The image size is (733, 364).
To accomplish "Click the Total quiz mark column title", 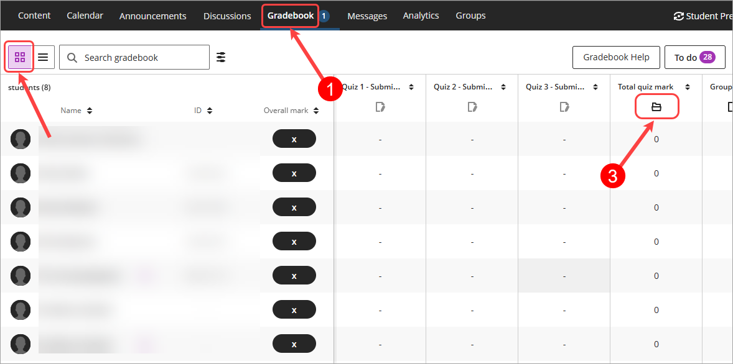I will point(646,87).
